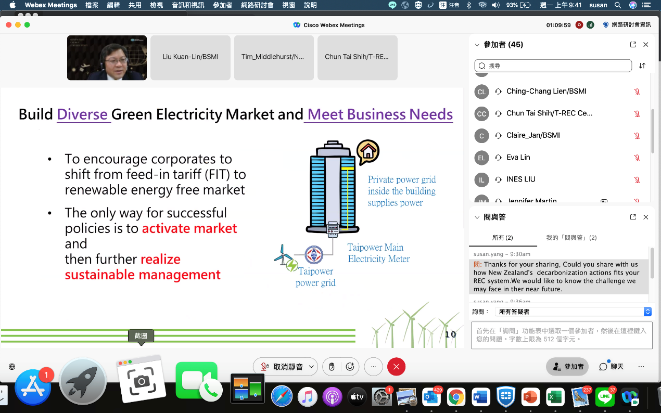
Task: Click the participant search field
Action: click(x=553, y=66)
